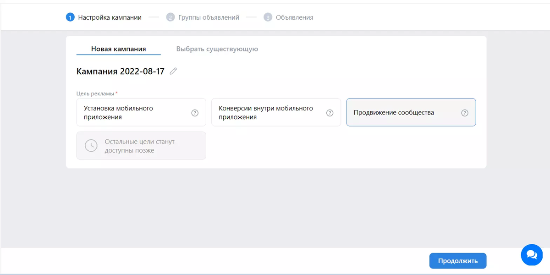Switch to the "Выбрать существующую" tab

216,49
